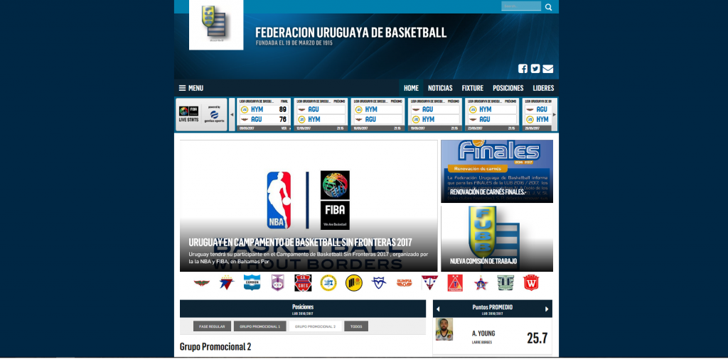This screenshot has width=728, height=359.
Task: Click the Hebraica Macabi star logo
Action: click(x=328, y=282)
